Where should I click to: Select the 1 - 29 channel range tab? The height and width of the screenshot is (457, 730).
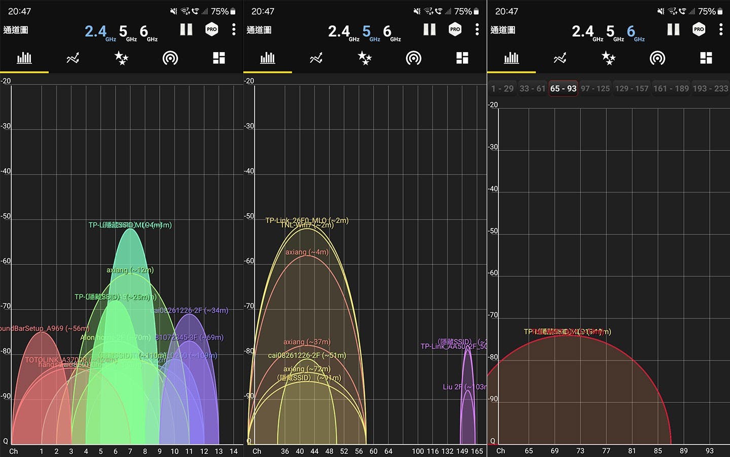tap(502, 89)
